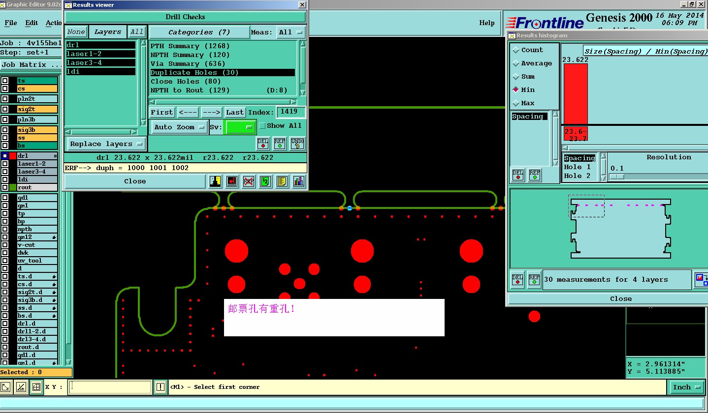Image resolution: width=708 pixels, height=413 pixels.
Task: Click the red marker icon next to Close
Action: click(232, 181)
